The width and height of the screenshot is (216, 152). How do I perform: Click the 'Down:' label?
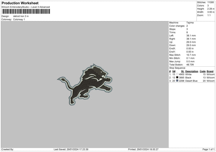172,45
